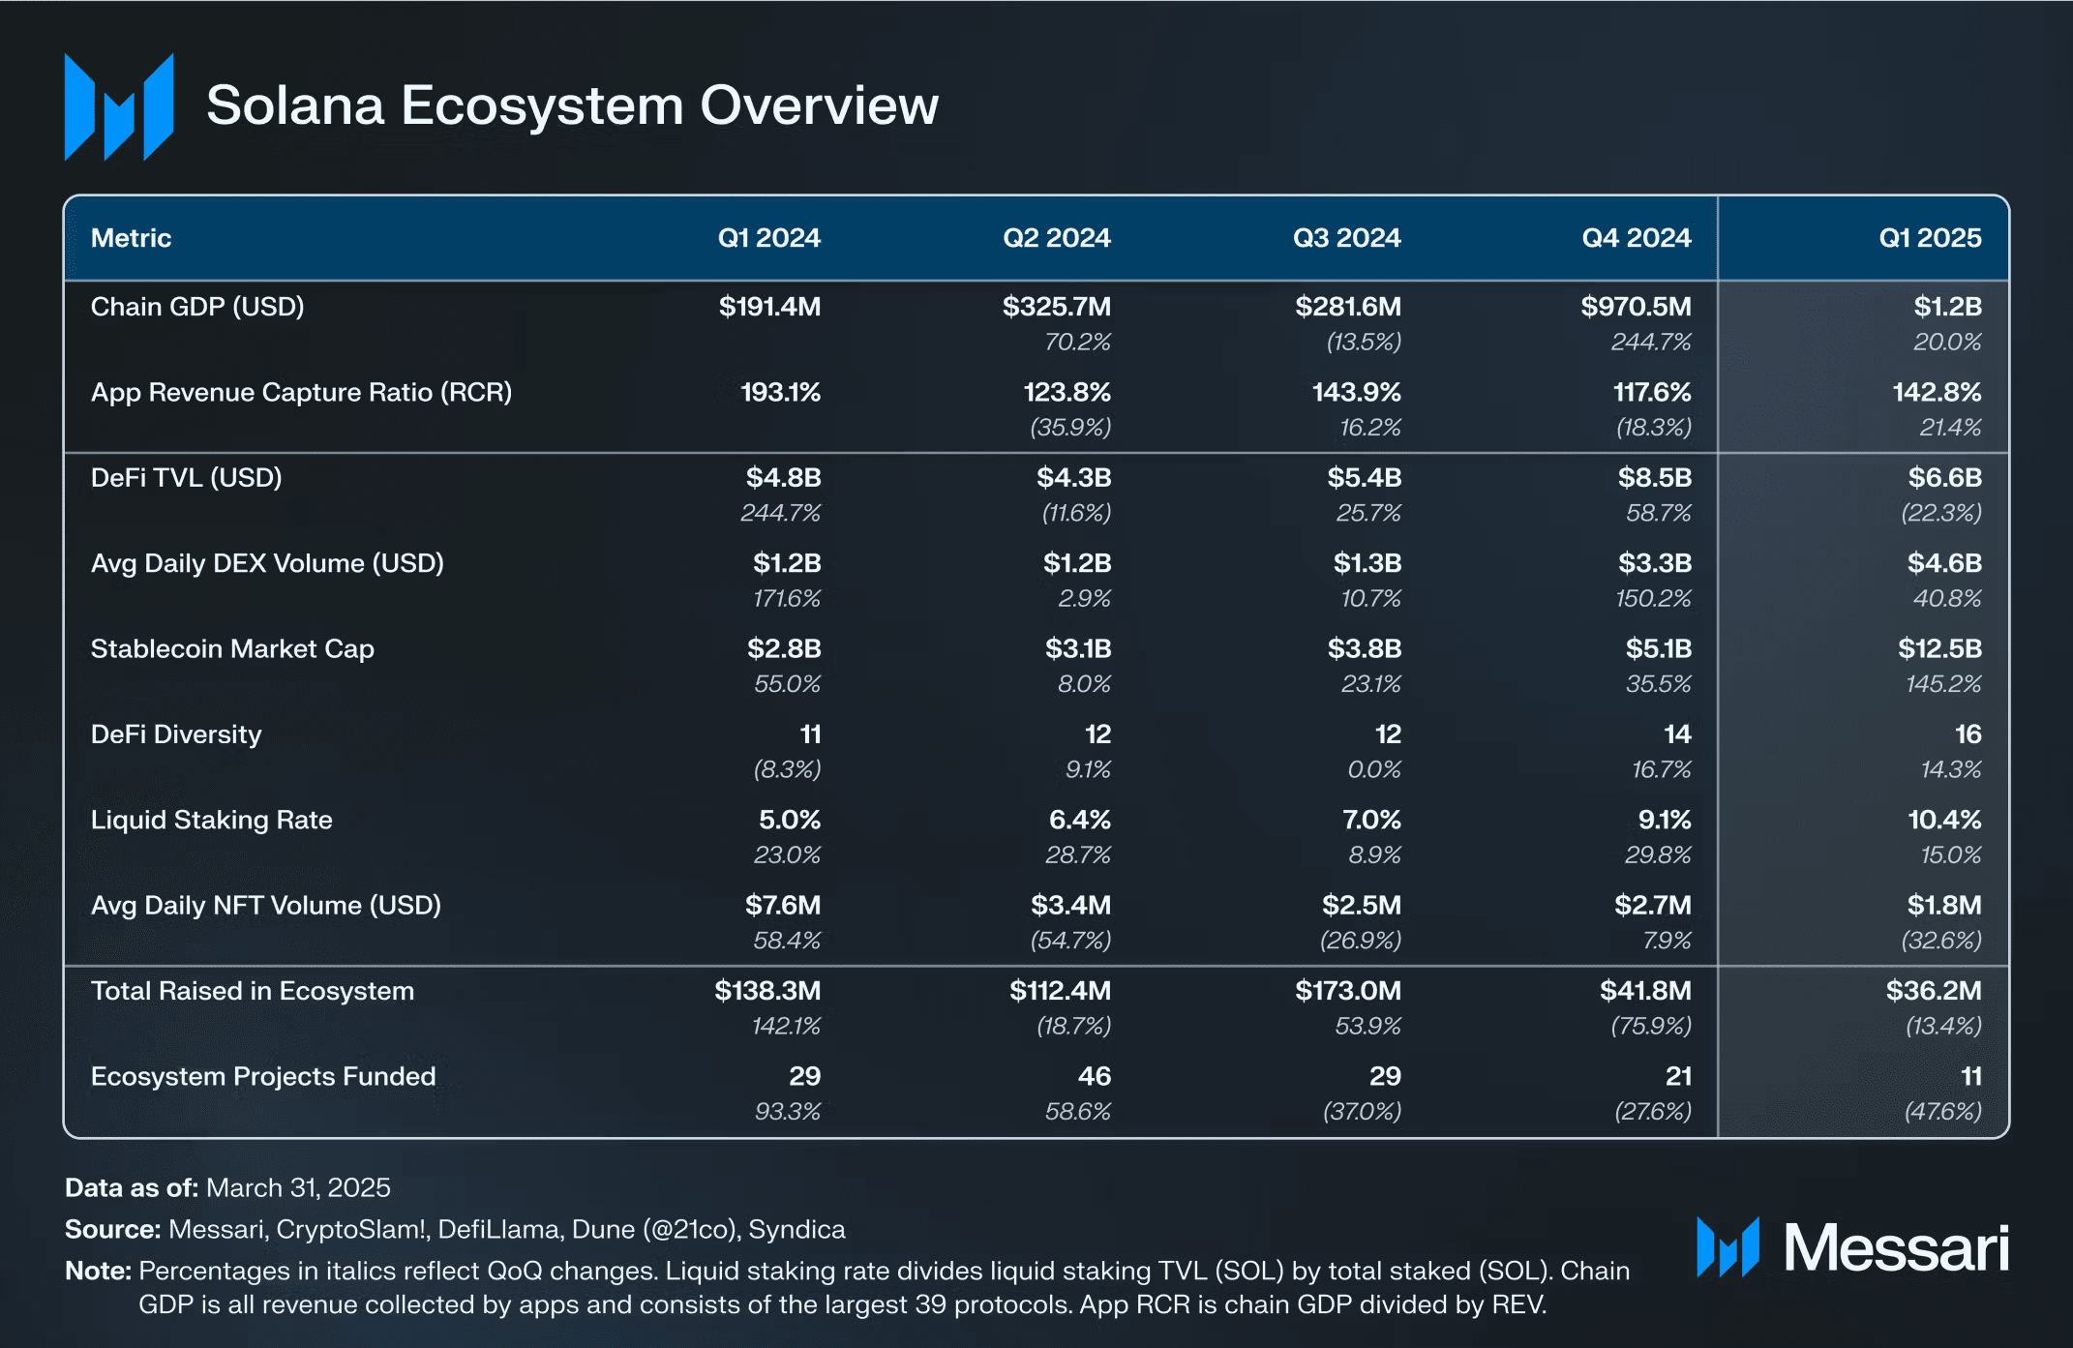Click the Messari logo in the top left corner
Screen dimensions: 2073x1348
click(119, 105)
